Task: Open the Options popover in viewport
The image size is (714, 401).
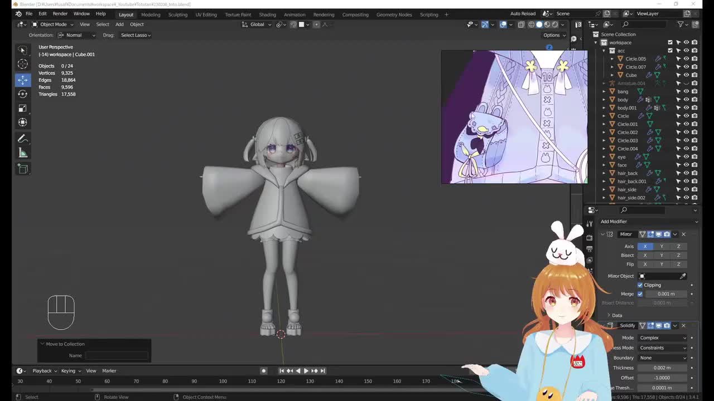Action: click(554, 35)
